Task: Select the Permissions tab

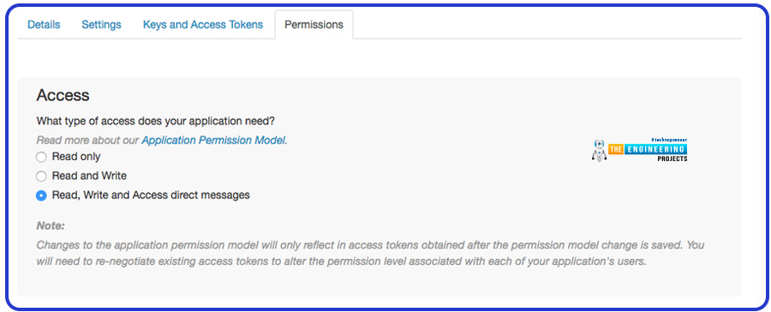Action: (314, 25)
